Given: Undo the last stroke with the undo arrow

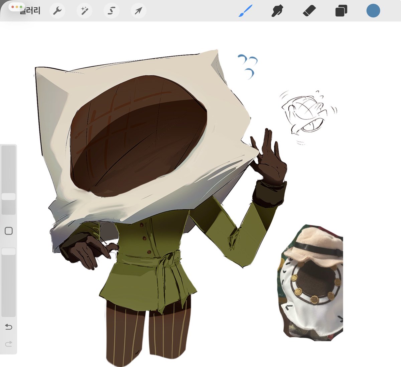Looking at the screenshot, I should pyautogui.click(x=9, y=327).
